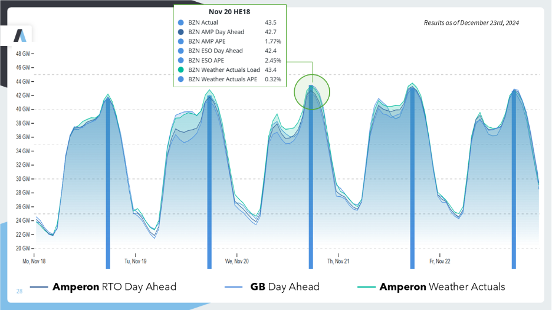Screen dimensions: 552x310
Task: Click the Th, Nov 21 axis label
Action: (339, 261)
